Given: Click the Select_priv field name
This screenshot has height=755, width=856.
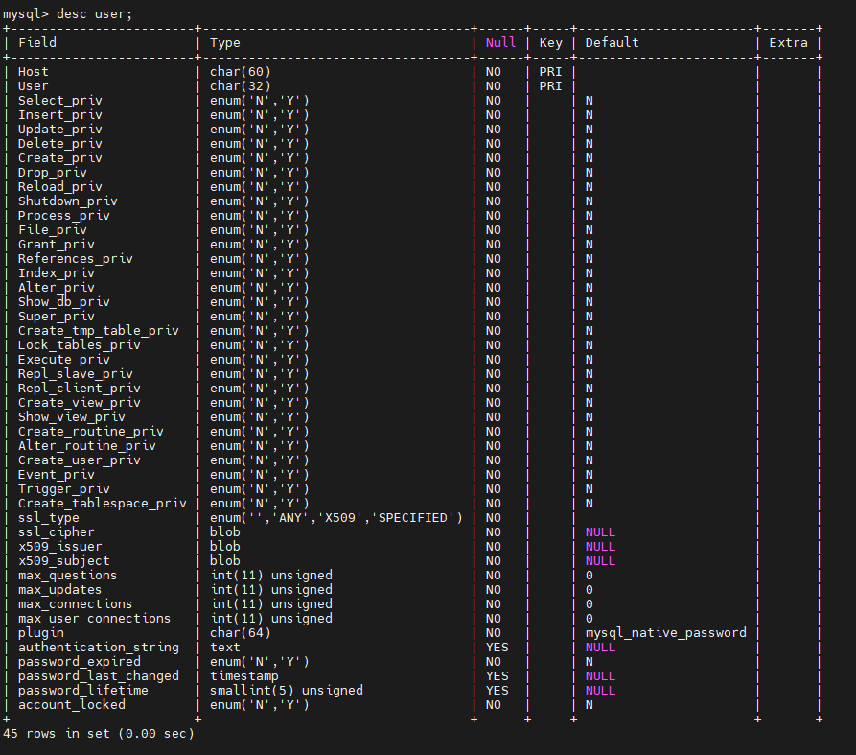Looking at the screenshot, I should tap(60, 101).
